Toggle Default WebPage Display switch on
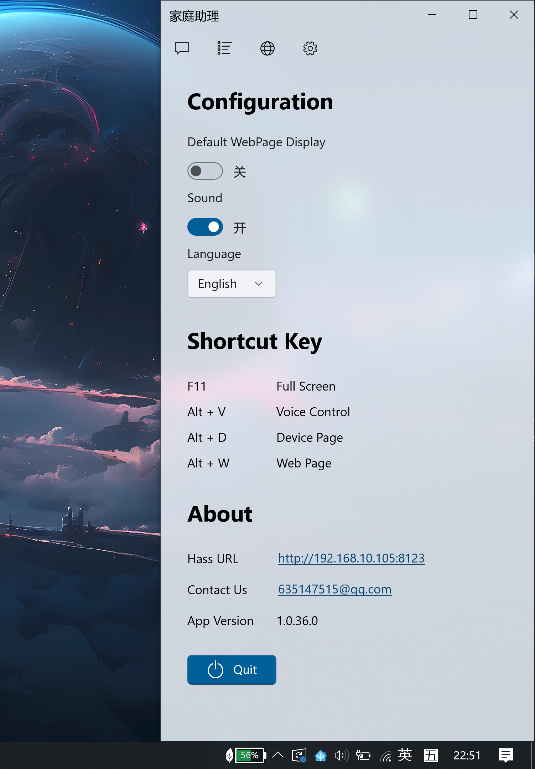The height and width of the screenshot is (769, 535). (x=205, y=171)
